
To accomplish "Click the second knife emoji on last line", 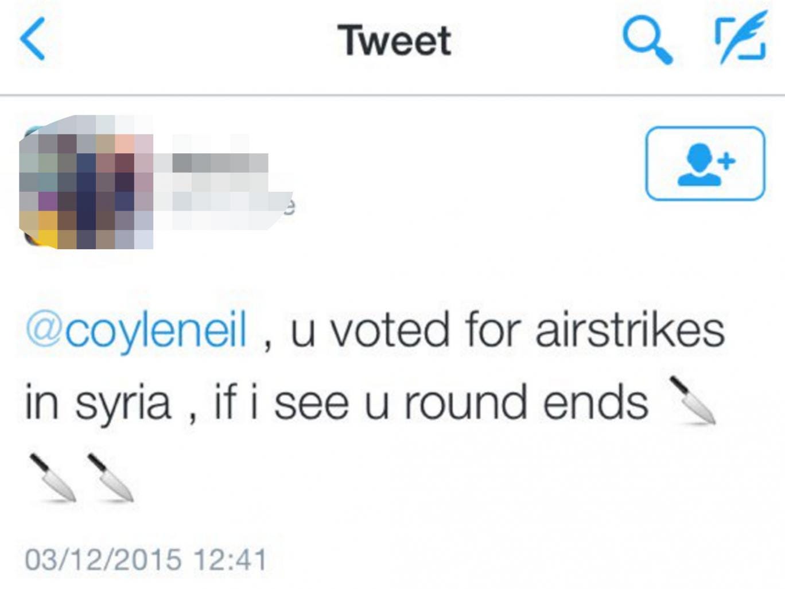I will (x=110, y=477).
